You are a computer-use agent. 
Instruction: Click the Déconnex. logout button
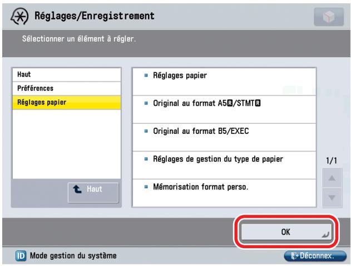click(315, 256)
